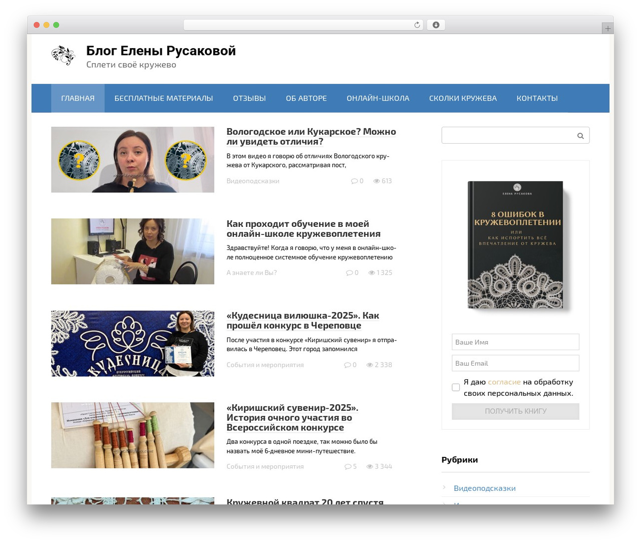Open post Кудесница вилюшка-2025

(x=302, y=321)
